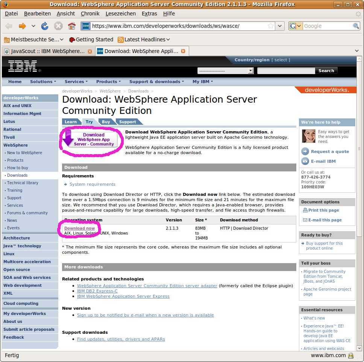364x362 pixels.
Task: Click the Request a quote arrow icon
Action: (305, 151)
